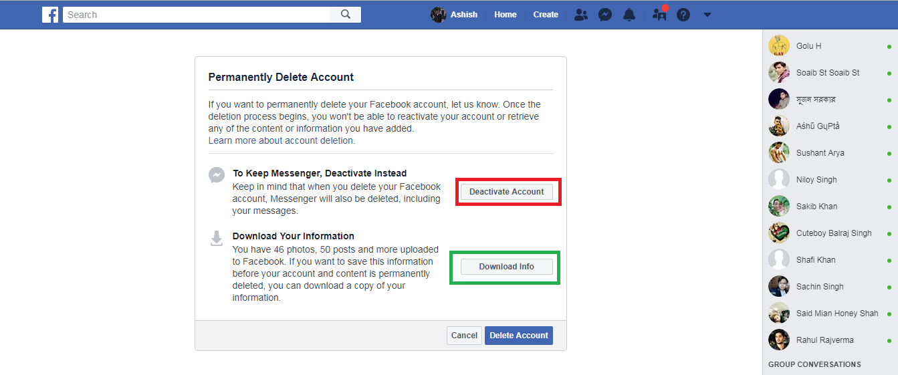Go to Home in the top bar
The height and width of the screenshot is (375, 898).
coord(506,15)
